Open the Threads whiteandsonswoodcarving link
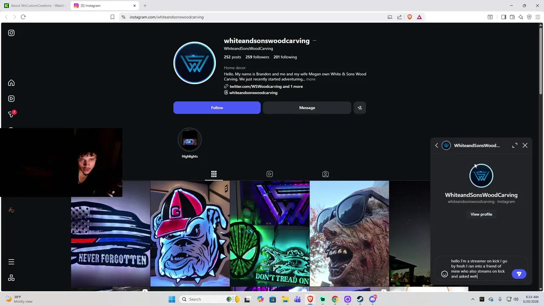The image size is (544, 306). point(253,93)
